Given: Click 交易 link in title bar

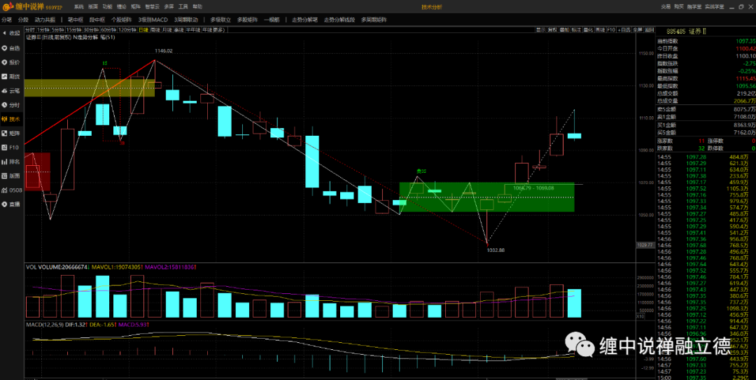Looking at the screenshot, I should coord(666,7).
